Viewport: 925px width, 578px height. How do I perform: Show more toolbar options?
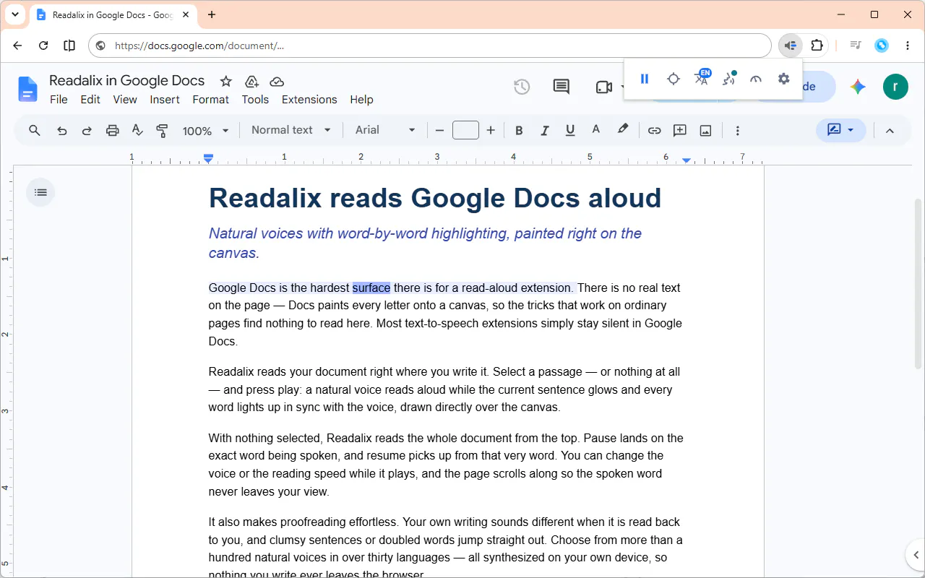[737, 130]
